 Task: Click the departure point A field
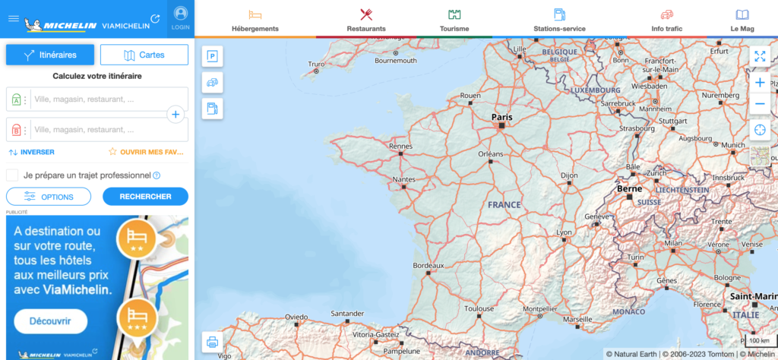coord(97,99)
